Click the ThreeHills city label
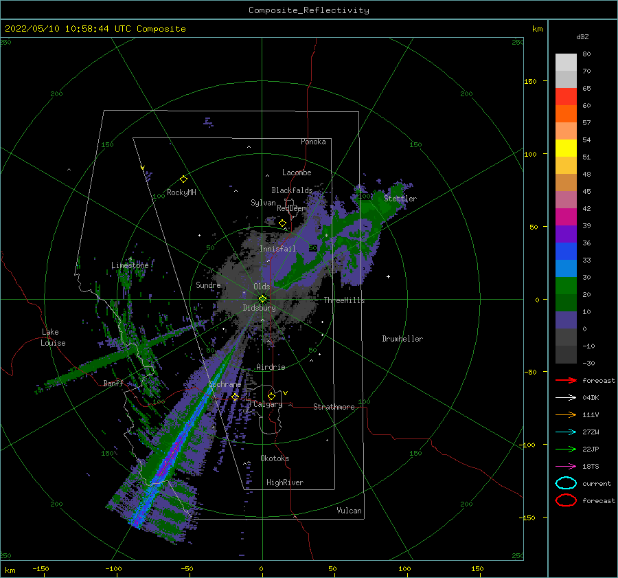Image resolution: width=618 pixels, height=578 pixels. pyautogui.click(x=345, y=300)
